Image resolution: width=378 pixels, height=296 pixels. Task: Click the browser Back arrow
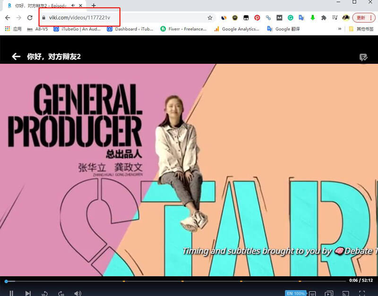click(8, 17)
